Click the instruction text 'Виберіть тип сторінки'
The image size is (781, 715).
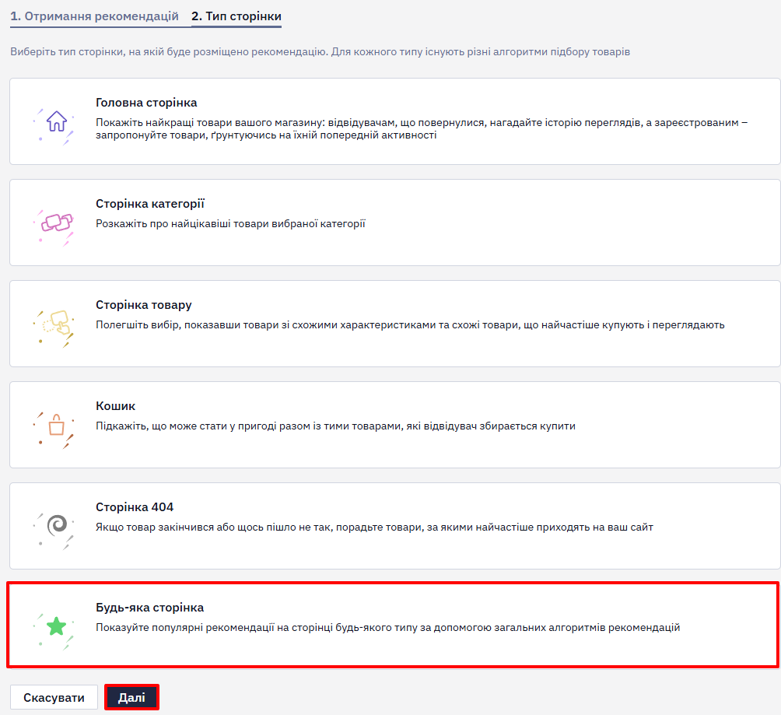coord(320,52)
